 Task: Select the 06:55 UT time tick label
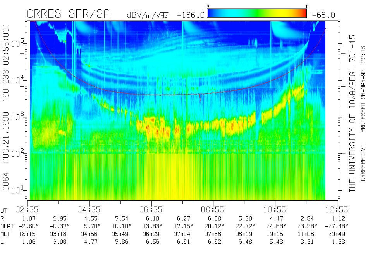coord(151,209)
